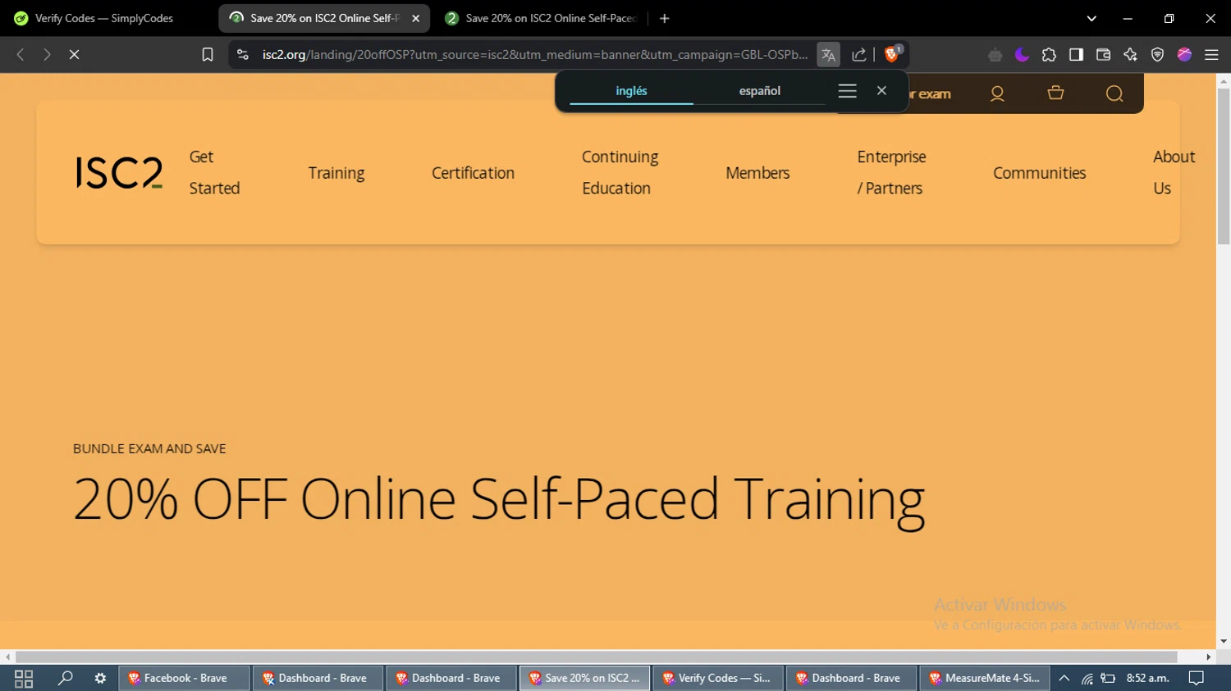This screenshot has width=1231, height=691.
Task: Open Brave Shields lion icon
Action: tap(892, 54)
